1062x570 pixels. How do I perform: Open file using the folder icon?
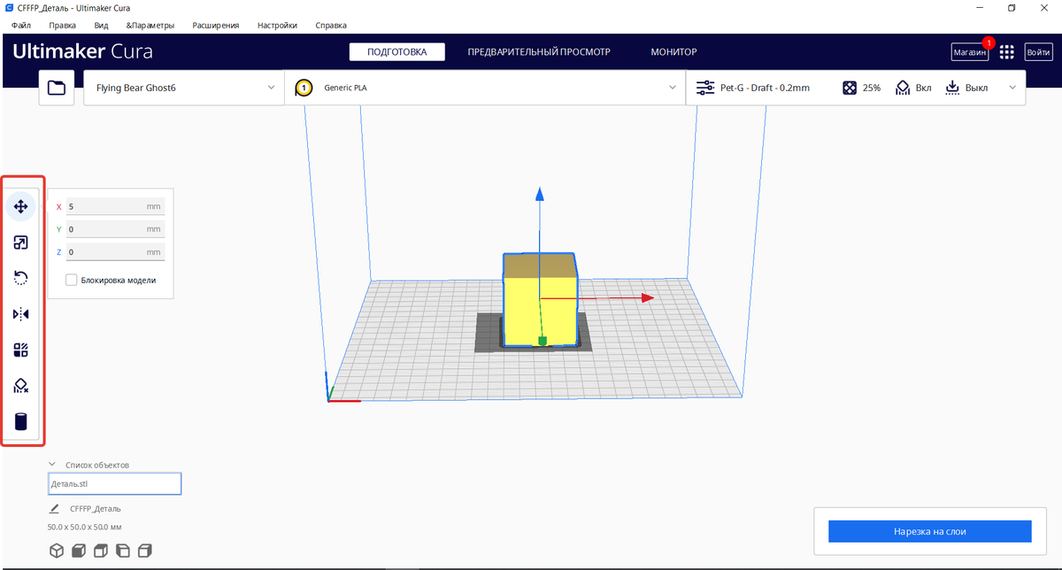tap(57, 88)
